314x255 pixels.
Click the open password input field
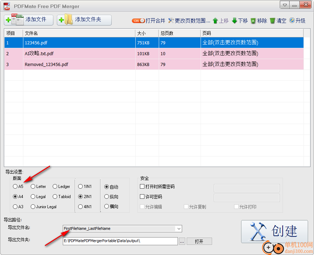click(x=247, y=188)
